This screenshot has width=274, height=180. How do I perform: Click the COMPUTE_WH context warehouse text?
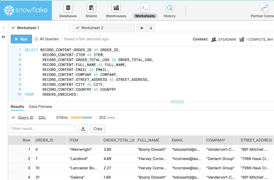(x=260, y=39)
